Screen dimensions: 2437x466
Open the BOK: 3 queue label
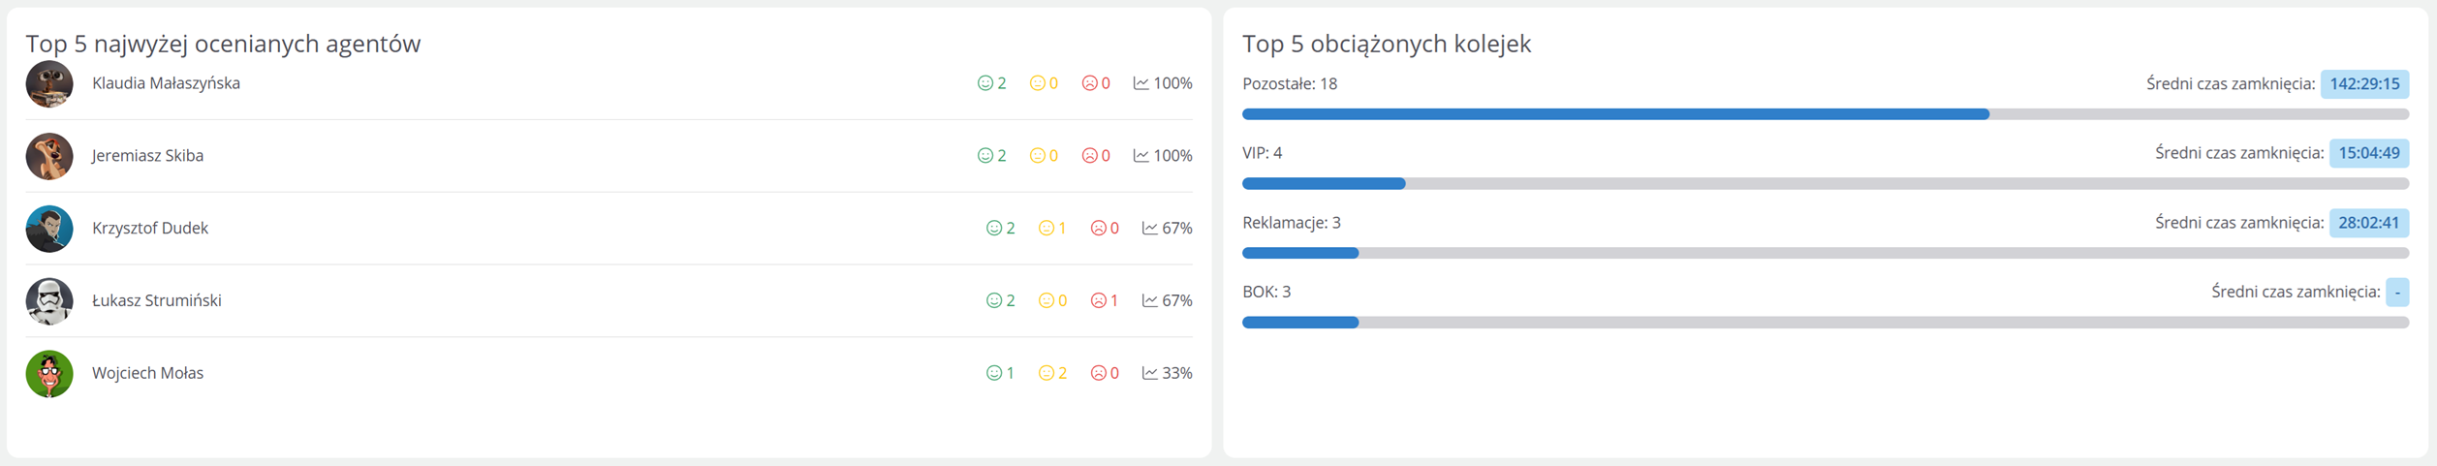(1266, 292)
